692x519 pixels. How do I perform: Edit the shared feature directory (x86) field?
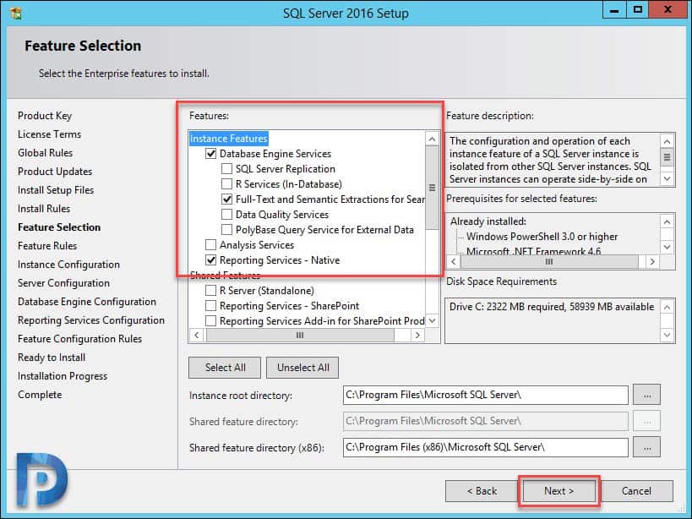click(x=486, y=447)
